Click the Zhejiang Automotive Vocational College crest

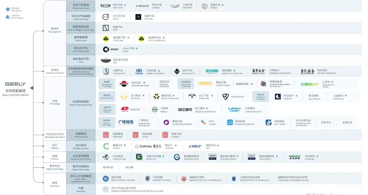click(106, 189)
